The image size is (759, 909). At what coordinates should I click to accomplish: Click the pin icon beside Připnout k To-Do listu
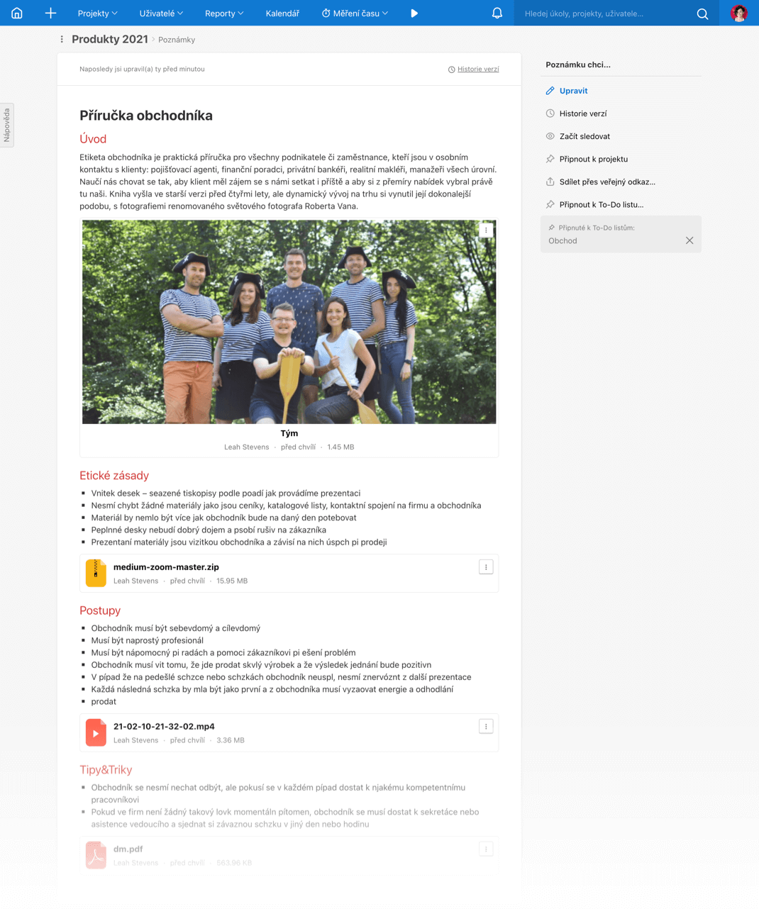(x=550, y=204)
